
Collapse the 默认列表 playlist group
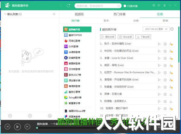click(x=5, y=14)
